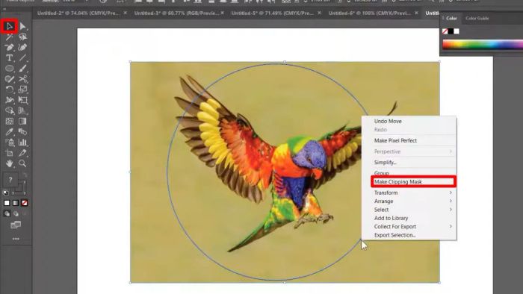523x294 pixels.
Task: Switch to the Hand tool
Action: 9,163
